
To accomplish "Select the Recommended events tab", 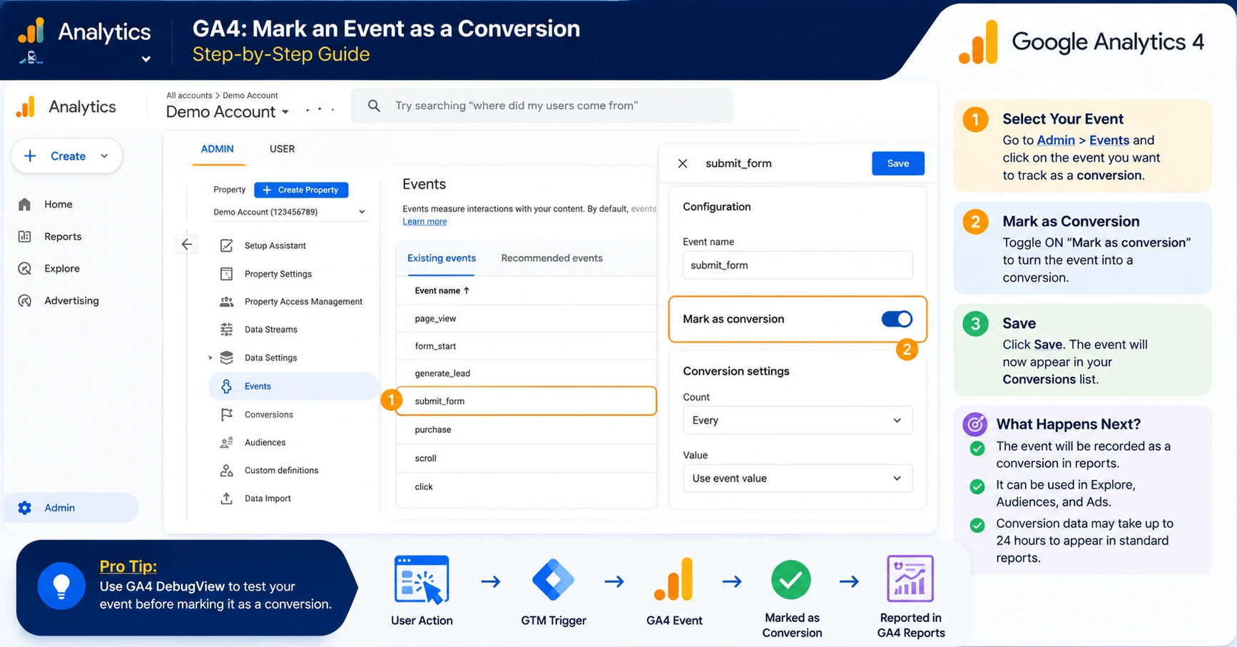I will click(551, 258).
